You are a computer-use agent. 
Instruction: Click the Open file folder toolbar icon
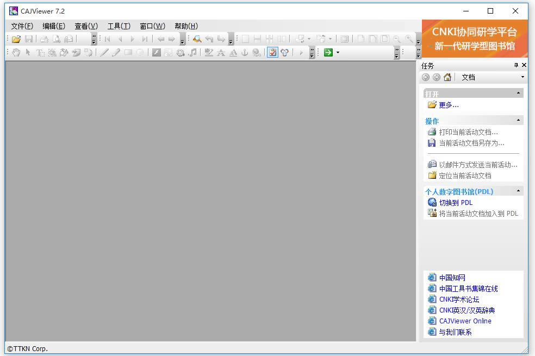(16, 39)
